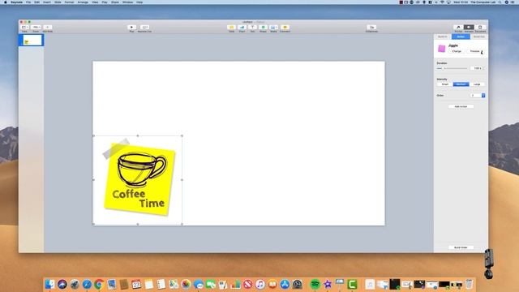Set Intensity to Large
The width and height of the screenshot is (519, 292).
coord(477,84)
